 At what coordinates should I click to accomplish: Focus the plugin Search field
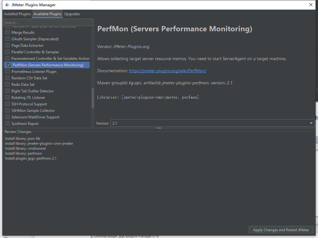point(48,22)
